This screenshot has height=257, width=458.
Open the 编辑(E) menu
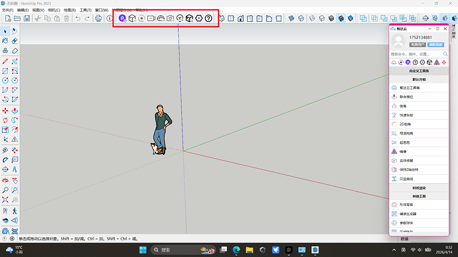(23, 10)
